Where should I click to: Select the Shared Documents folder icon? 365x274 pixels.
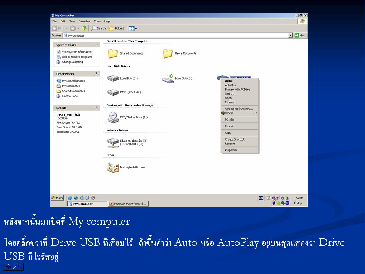click(x=113, y=54)
